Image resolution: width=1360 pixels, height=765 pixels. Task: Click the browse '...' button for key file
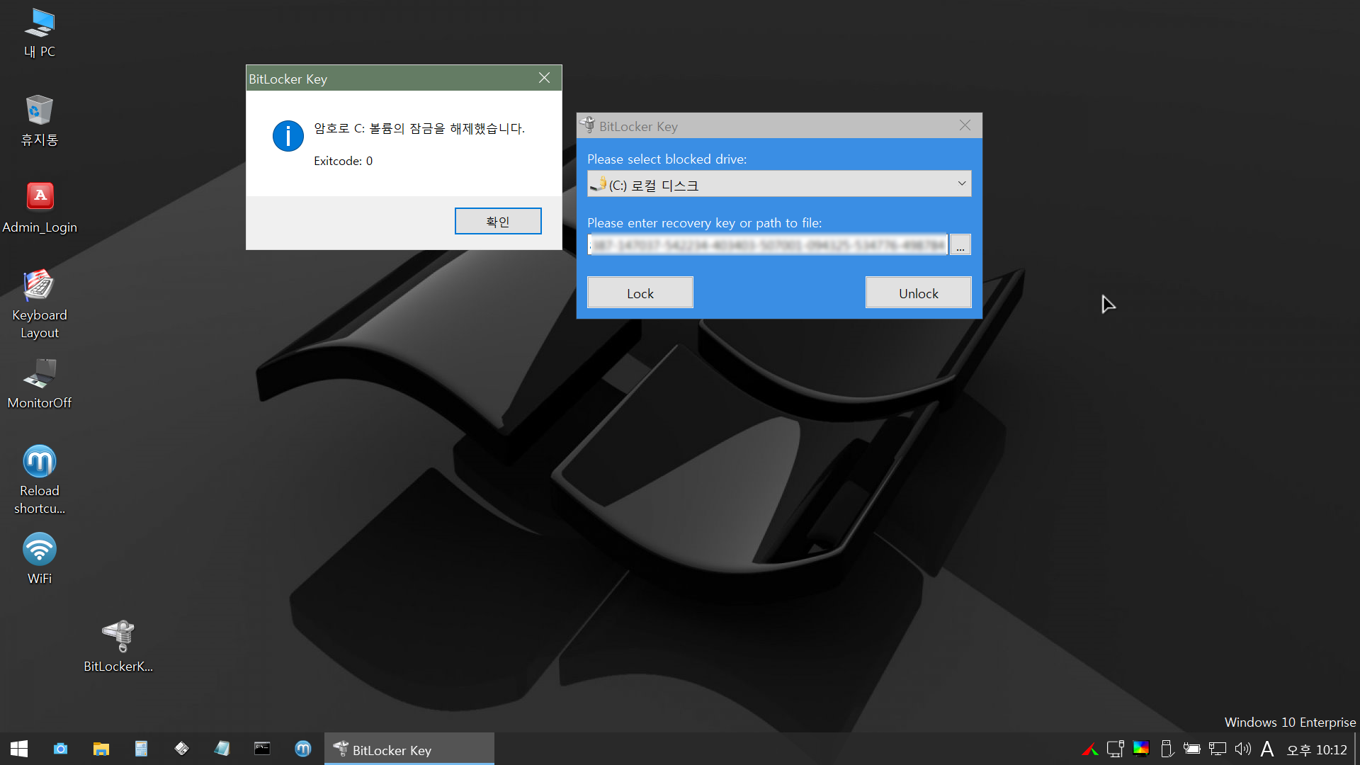pyautogui.click(x=960, y=245)
